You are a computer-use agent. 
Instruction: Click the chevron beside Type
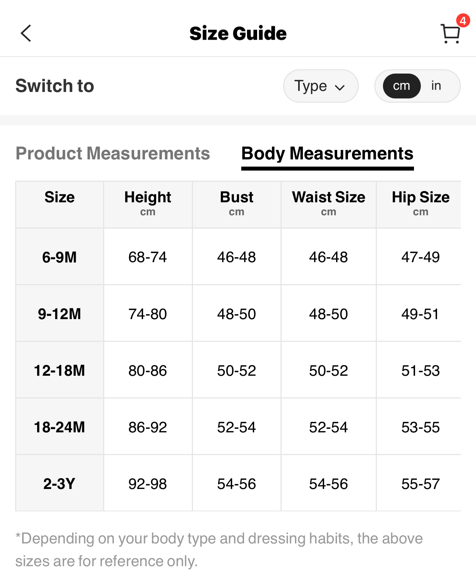340,87
